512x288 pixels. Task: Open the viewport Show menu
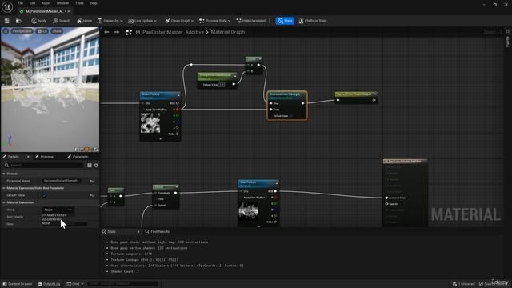(x=57, y=31)
